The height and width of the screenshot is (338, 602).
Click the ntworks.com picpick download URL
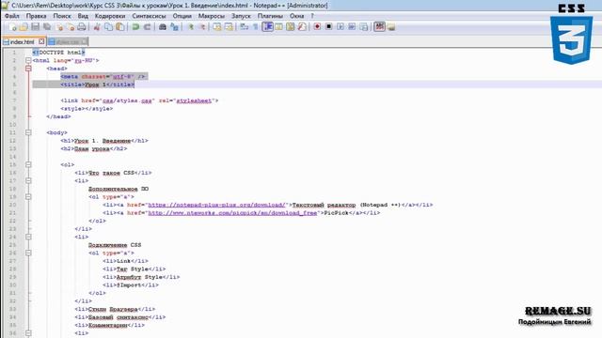232,213
